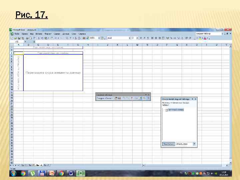Open the Файл menu
Screen dimensions: 240x180
coord(17,34)
